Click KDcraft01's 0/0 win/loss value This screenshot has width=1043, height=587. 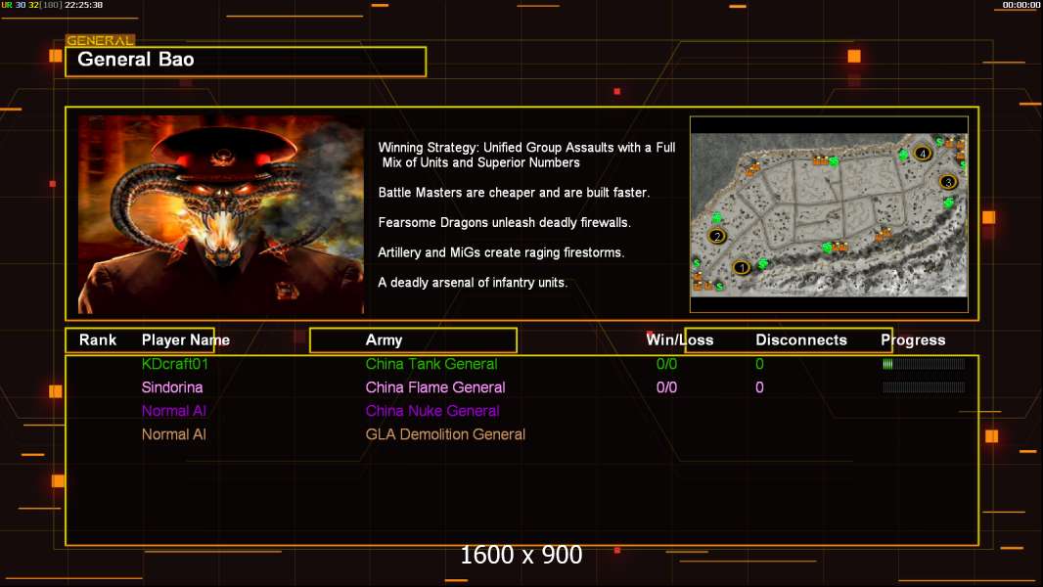(x=666, y=364)
